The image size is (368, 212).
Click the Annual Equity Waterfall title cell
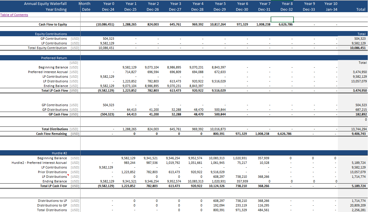[45, 4]
